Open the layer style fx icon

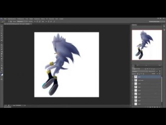click(x=148, y=107)
